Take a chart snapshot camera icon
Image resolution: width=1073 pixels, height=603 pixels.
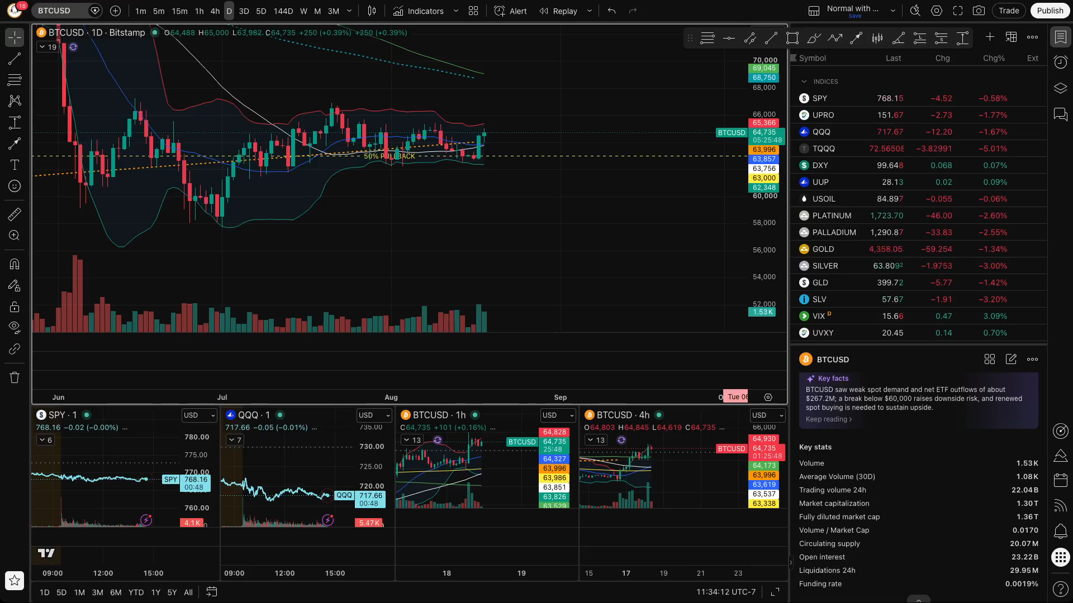click(979, 11)
